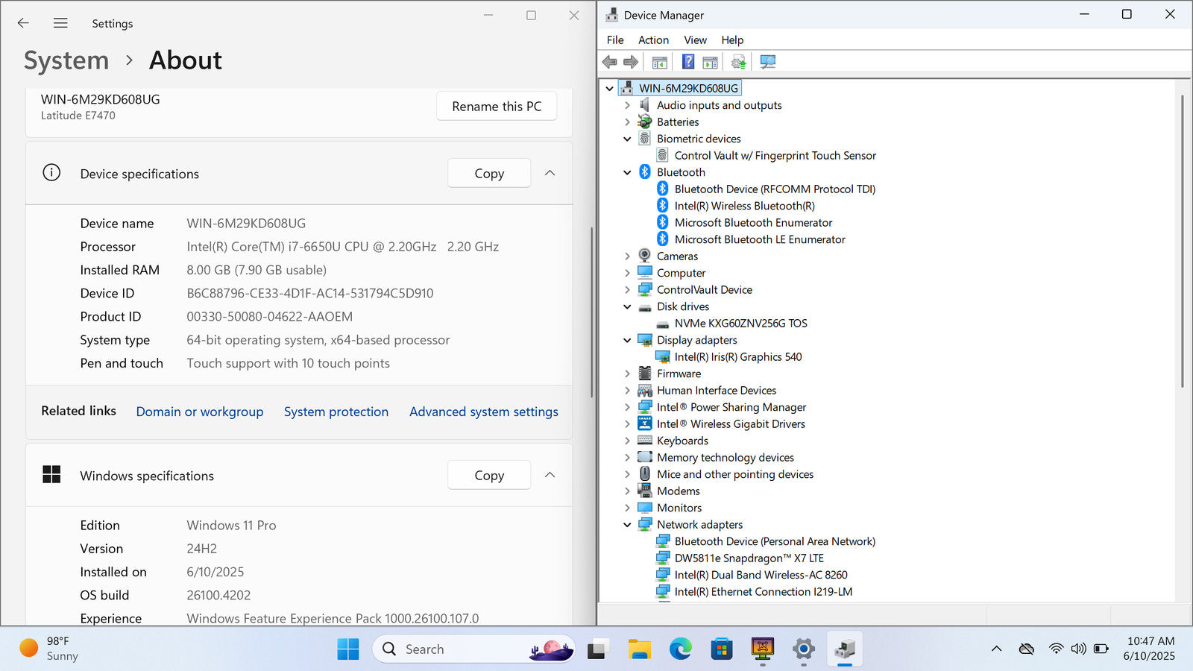Select Intel(R) Iris(R) Graphics 540 device
This screenshot has width=1193, height=671.
[x=737, y=357]
